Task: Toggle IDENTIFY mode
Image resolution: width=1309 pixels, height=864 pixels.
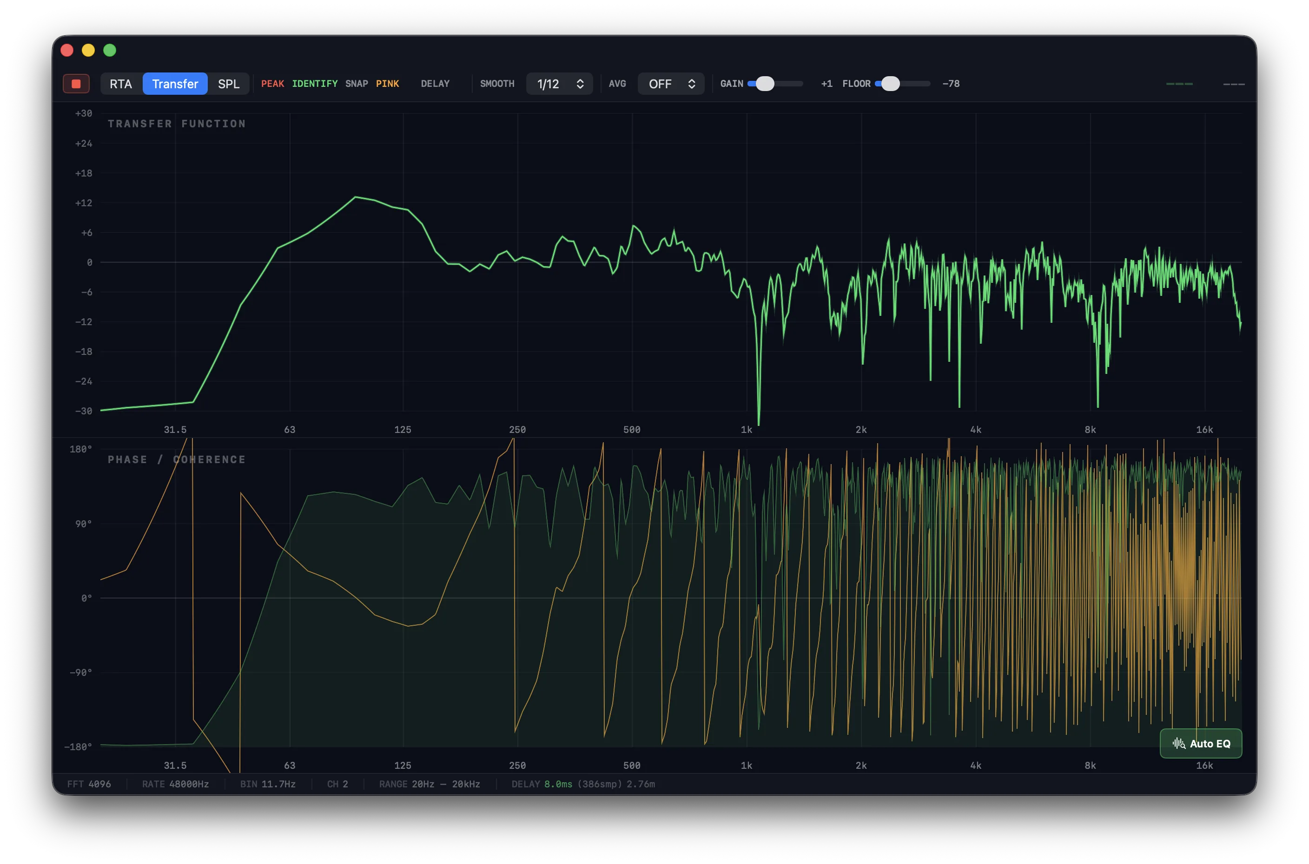Action: click(314, 84)
